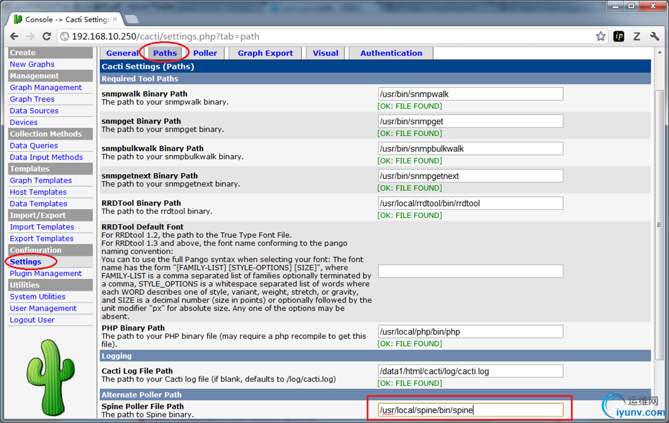Go forward with the browser forward arrow
The height and width of the screenshot is (423, 669).
click(x=30, y=36)
